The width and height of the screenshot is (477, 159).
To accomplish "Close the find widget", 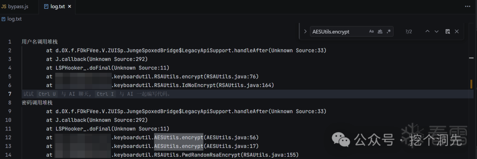I will [x=456, y=31].
